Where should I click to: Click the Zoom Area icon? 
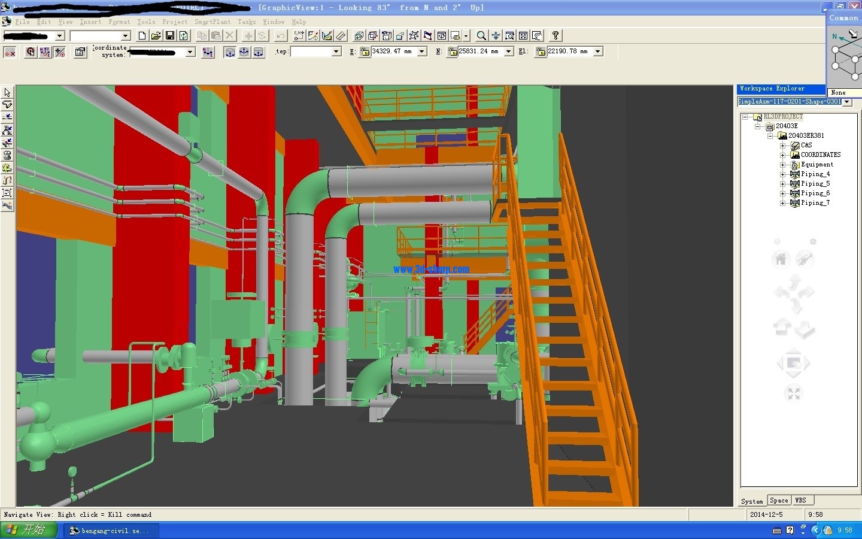tap(509, 36)
